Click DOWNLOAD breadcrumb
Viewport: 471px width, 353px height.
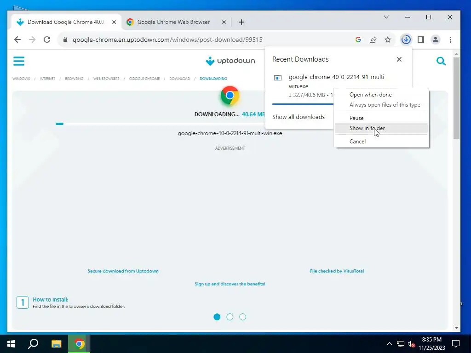pos(180,79)
